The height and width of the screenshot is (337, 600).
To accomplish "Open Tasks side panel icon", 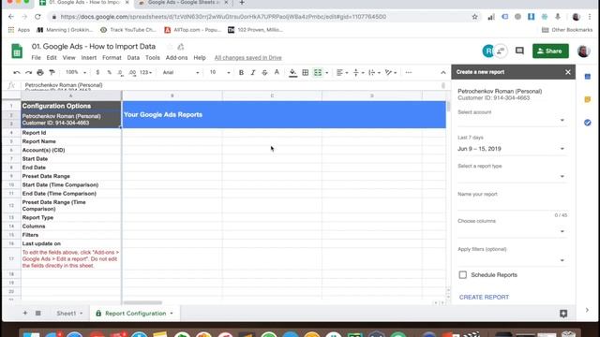I will pos(588,123).
